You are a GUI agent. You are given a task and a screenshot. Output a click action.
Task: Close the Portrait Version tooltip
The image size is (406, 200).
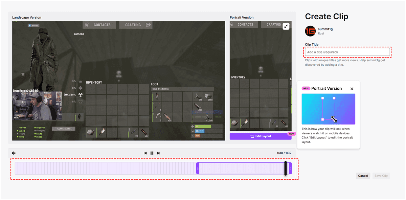[x=352, y=89]
